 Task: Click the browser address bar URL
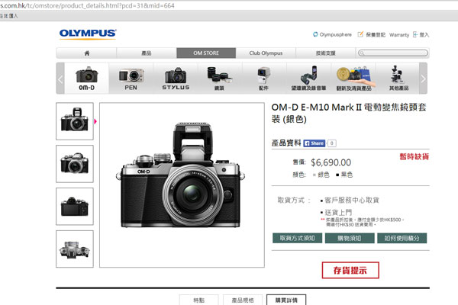point(87,5)
